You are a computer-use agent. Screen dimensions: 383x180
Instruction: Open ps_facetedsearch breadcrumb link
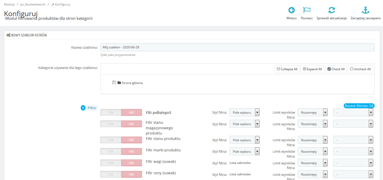[33, 4]
